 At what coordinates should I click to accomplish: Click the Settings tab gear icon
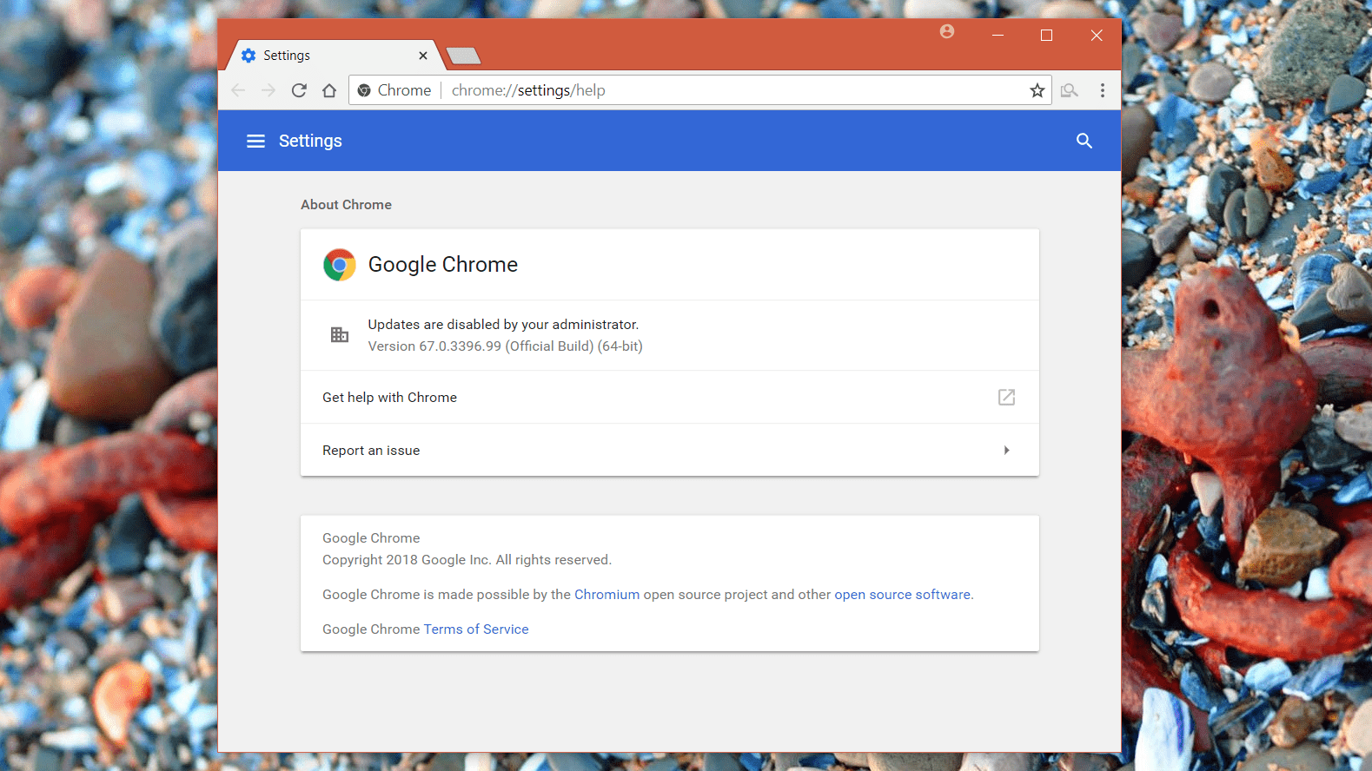pyautogui.click(x=249, y=56)
